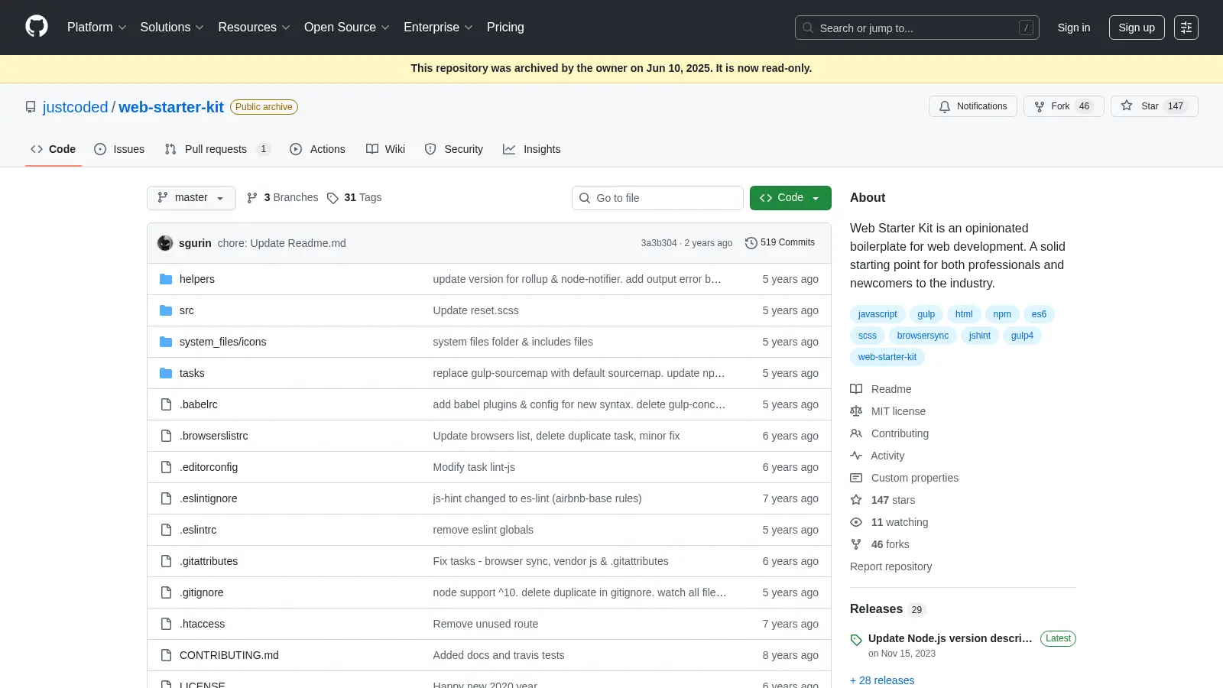Open the Wiki tab
The image size is (1223, 688).
[x=385, y=149]
